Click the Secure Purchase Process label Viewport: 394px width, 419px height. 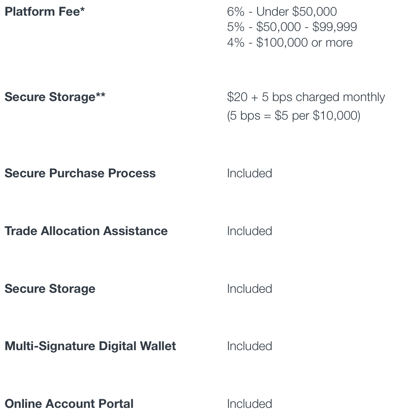click(x=80, y=173)
